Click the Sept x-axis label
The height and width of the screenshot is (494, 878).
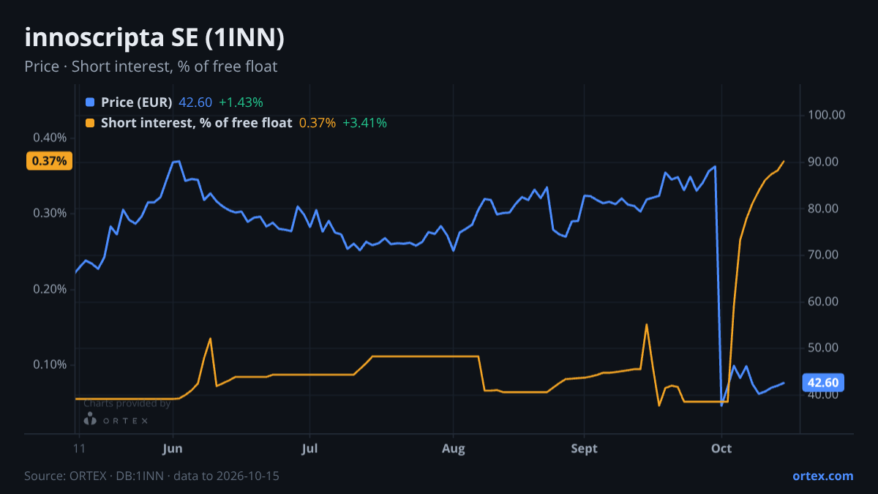584,449
